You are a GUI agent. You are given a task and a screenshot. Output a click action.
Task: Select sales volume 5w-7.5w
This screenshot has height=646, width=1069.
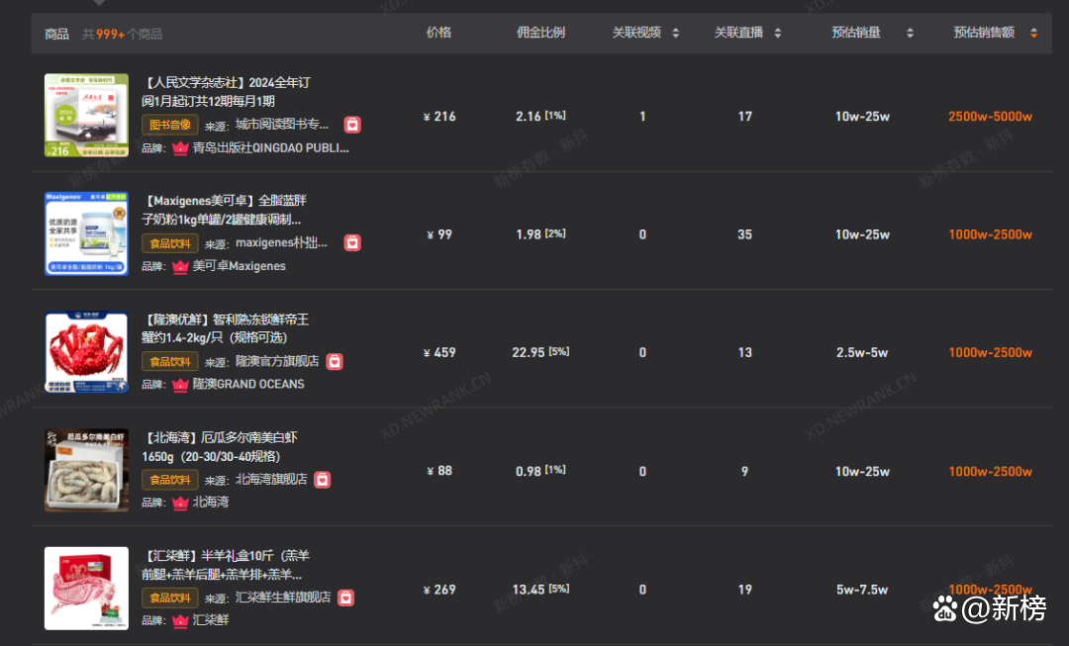click(x=862, y=590)
